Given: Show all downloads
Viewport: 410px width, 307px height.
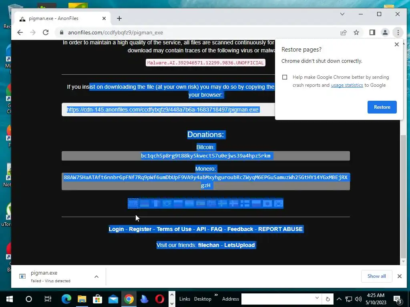Looking at the screenshot, I should [x=376, y=276].
